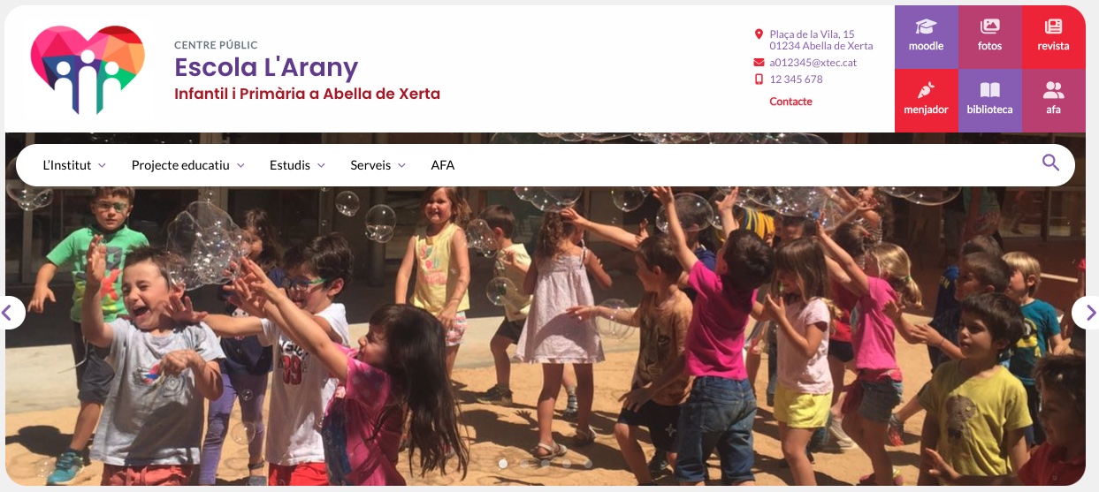Click the Escola L'Arany site title
Image resolution: width=1099 pixels, height=492 pixels.
(265, 67)
